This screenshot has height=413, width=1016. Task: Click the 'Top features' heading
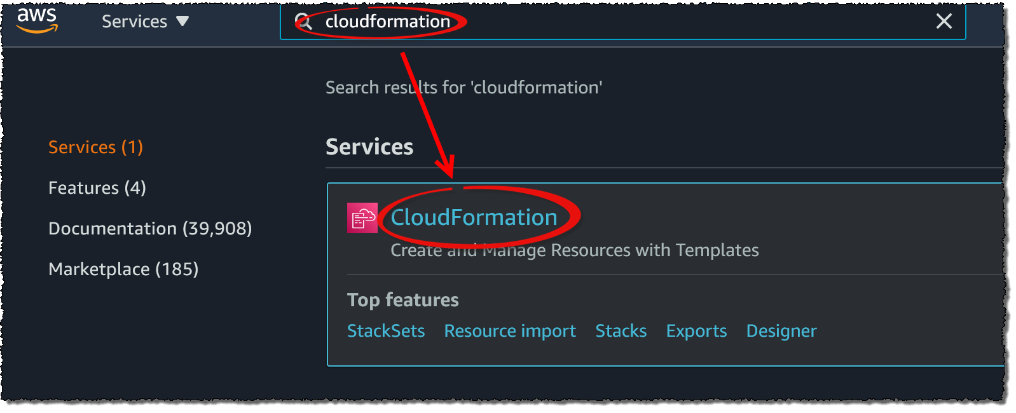pyautogui.click(x=402, y=300)
